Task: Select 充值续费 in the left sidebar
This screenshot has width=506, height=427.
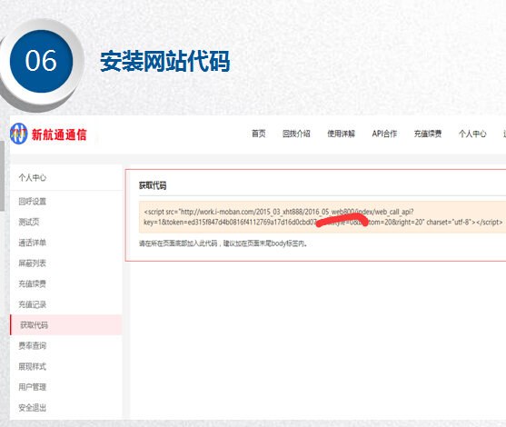Action: [x=33, y=284]
